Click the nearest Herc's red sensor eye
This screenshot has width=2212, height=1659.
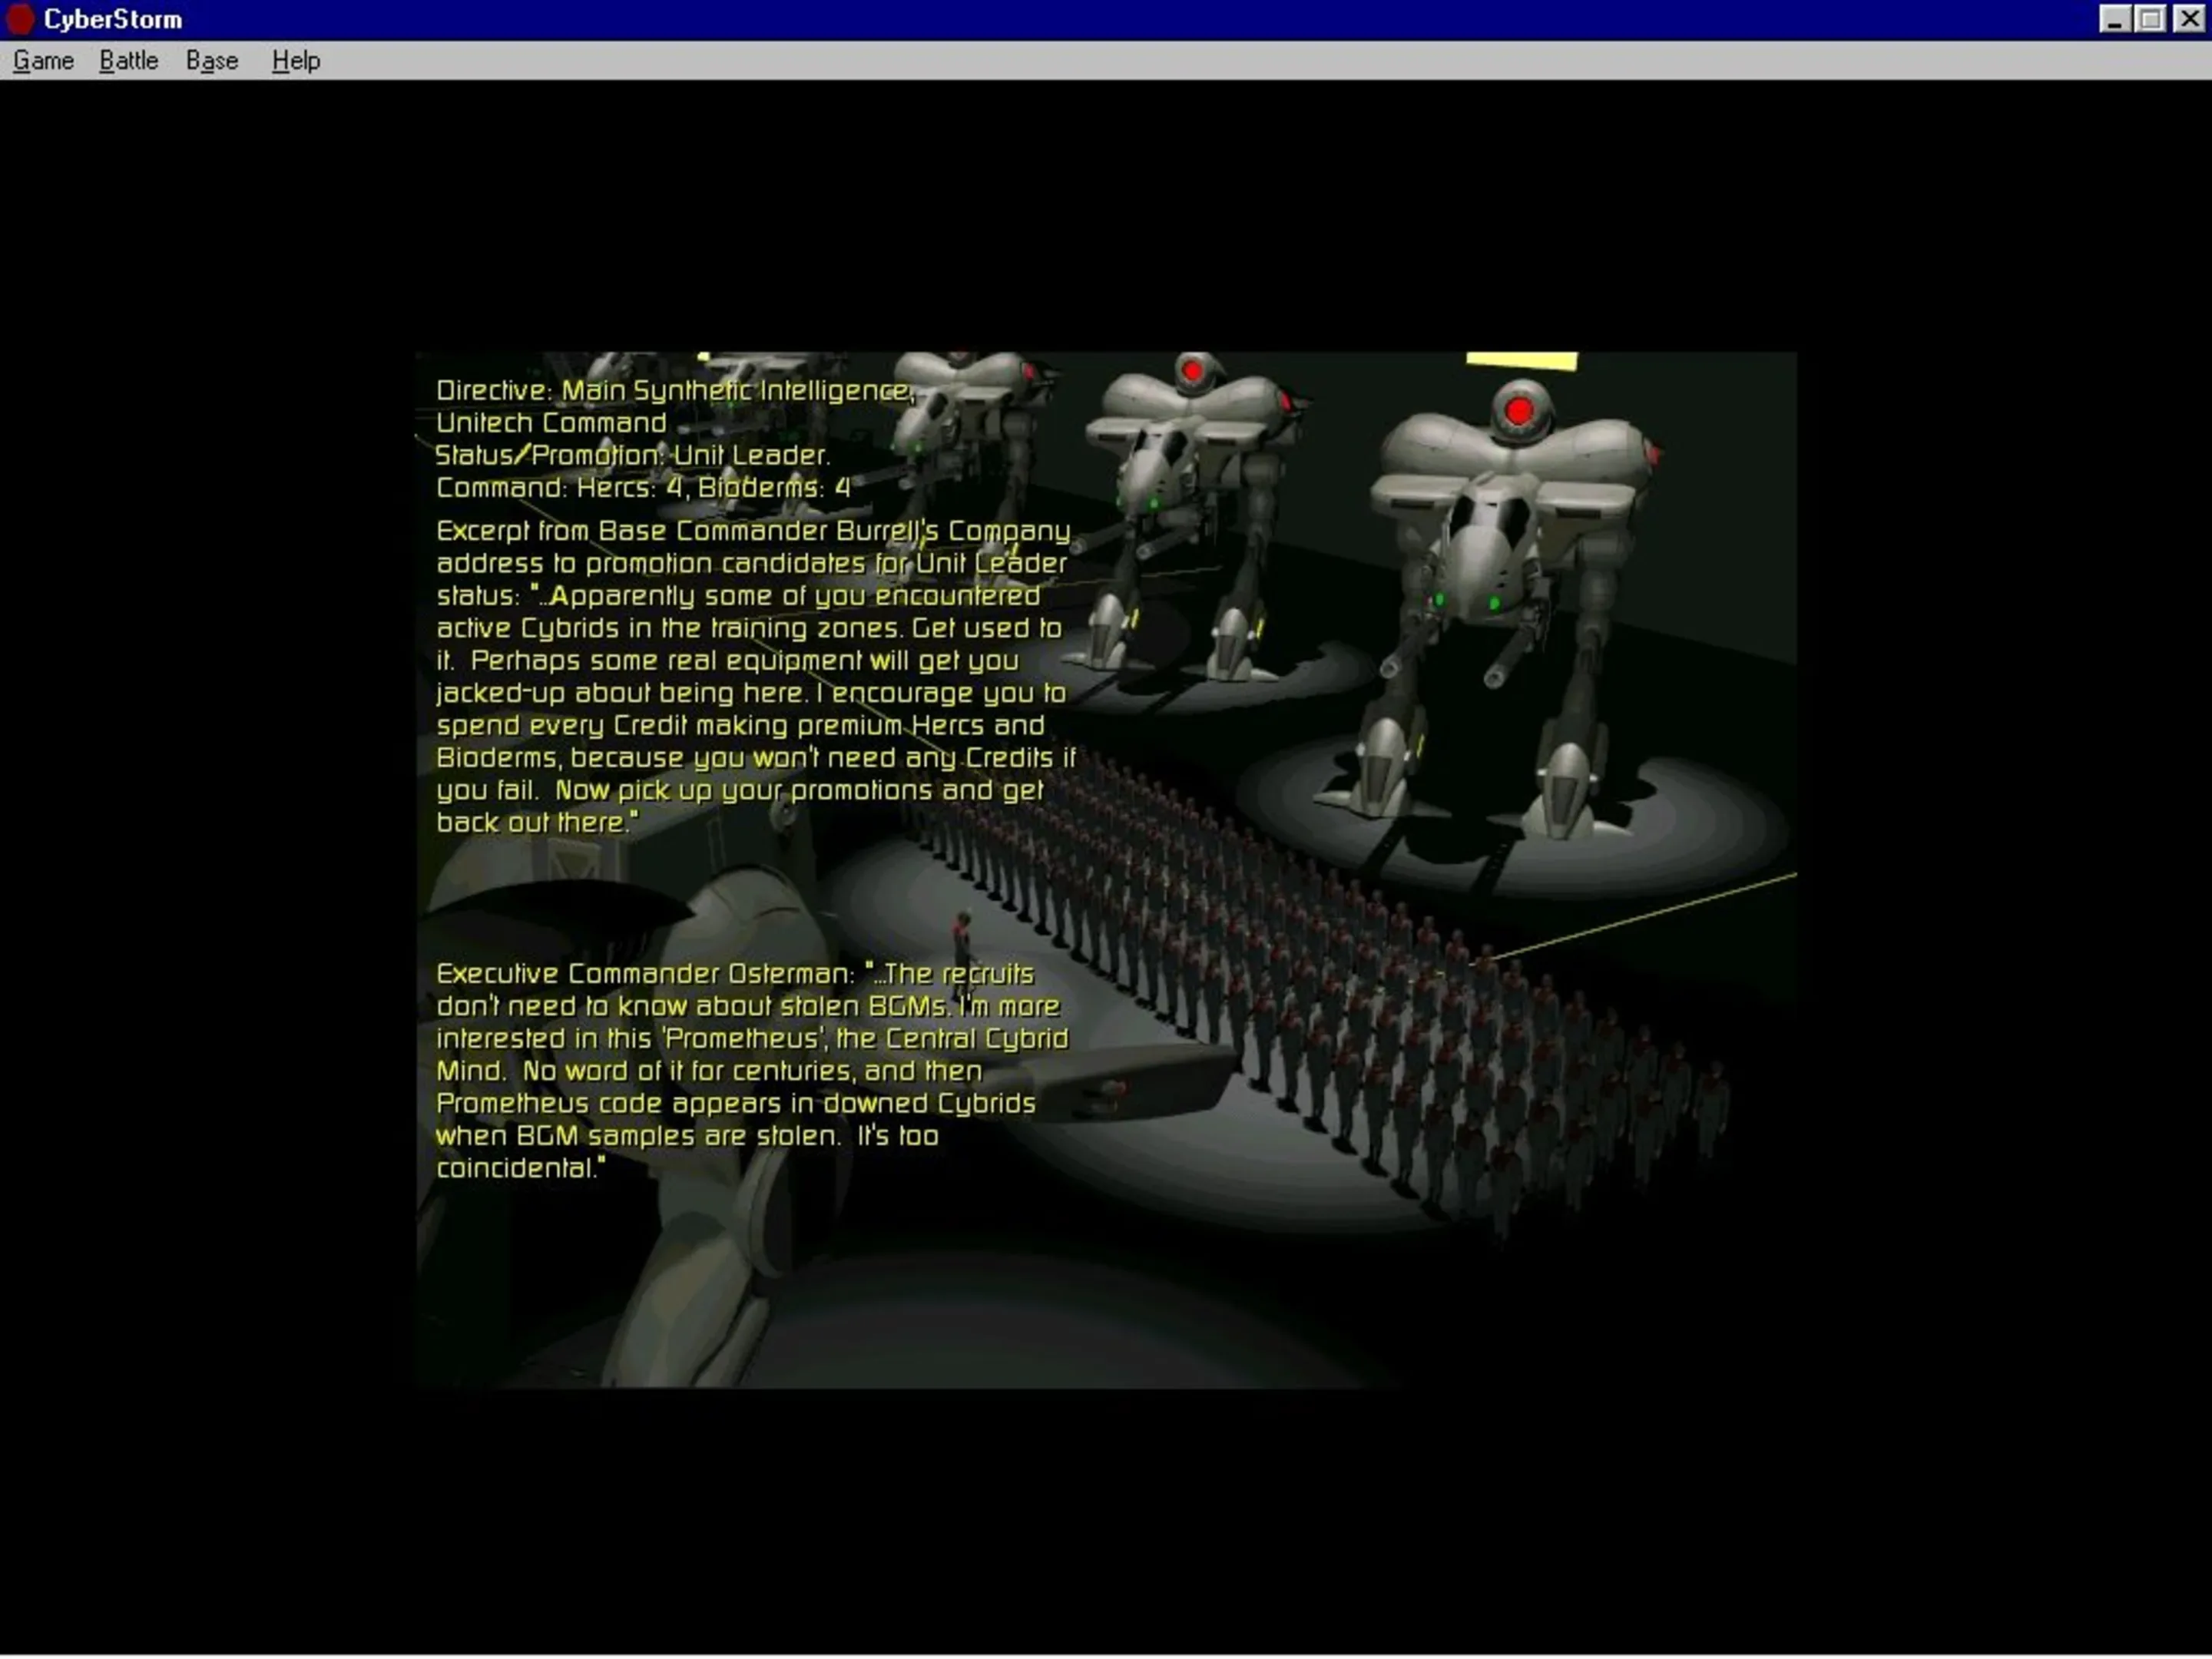click(1518, 410)
